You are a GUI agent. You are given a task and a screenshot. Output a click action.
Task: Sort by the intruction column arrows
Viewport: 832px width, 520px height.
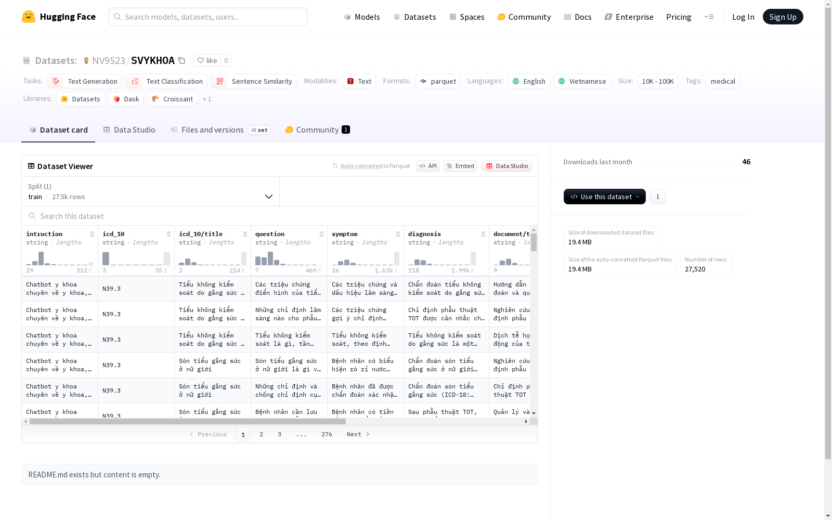[x=92, y=234]
